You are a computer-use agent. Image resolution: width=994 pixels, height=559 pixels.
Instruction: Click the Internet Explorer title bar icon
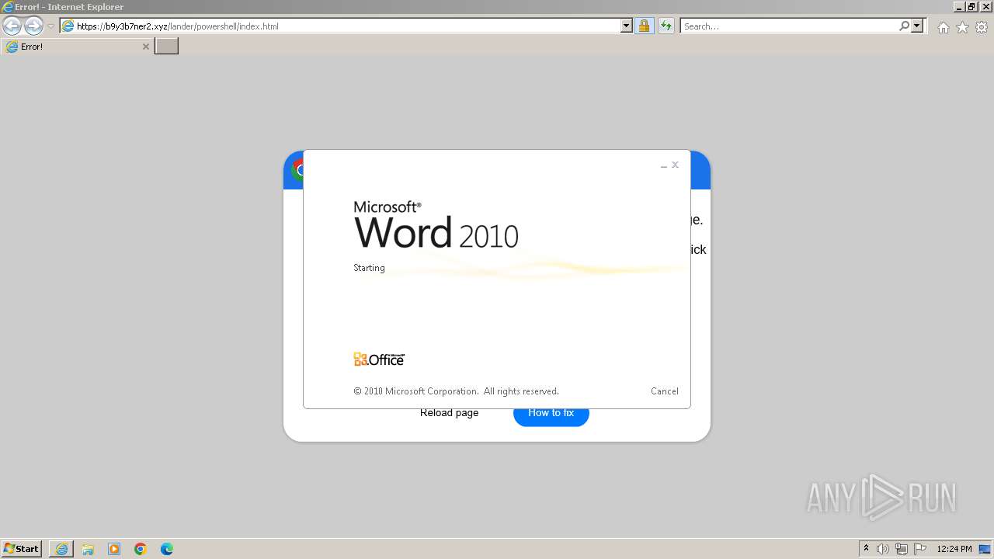click(x=7, y=7)
